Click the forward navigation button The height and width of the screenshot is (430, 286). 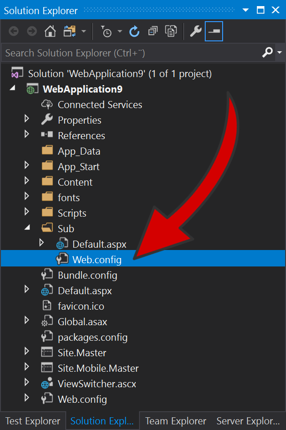pos(31,31)
